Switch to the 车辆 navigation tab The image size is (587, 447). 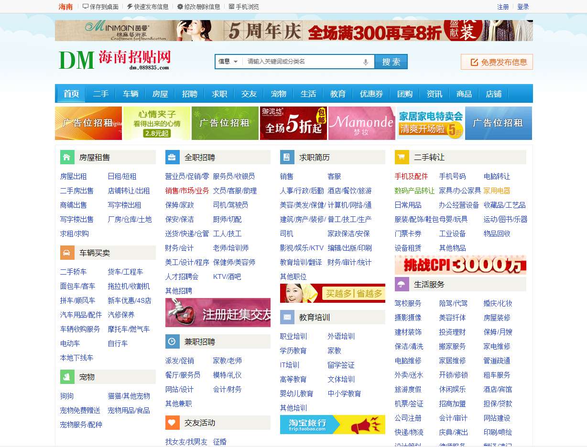tap(130, 94)
